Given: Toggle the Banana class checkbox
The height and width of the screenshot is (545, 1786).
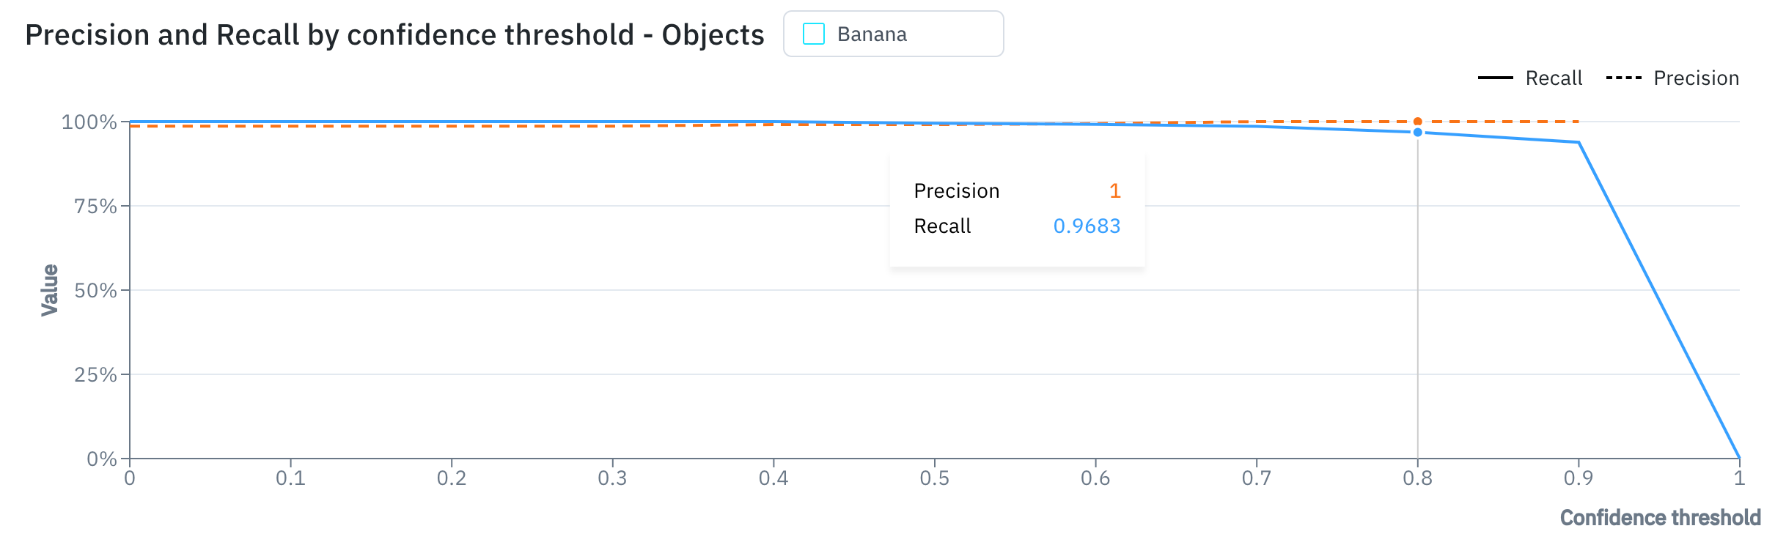Looking at the screenshot, I should [814, 34].
